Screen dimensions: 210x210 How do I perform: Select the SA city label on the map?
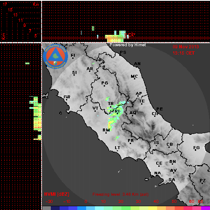172,180
